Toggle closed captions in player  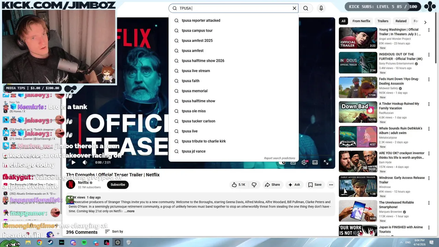293,162
